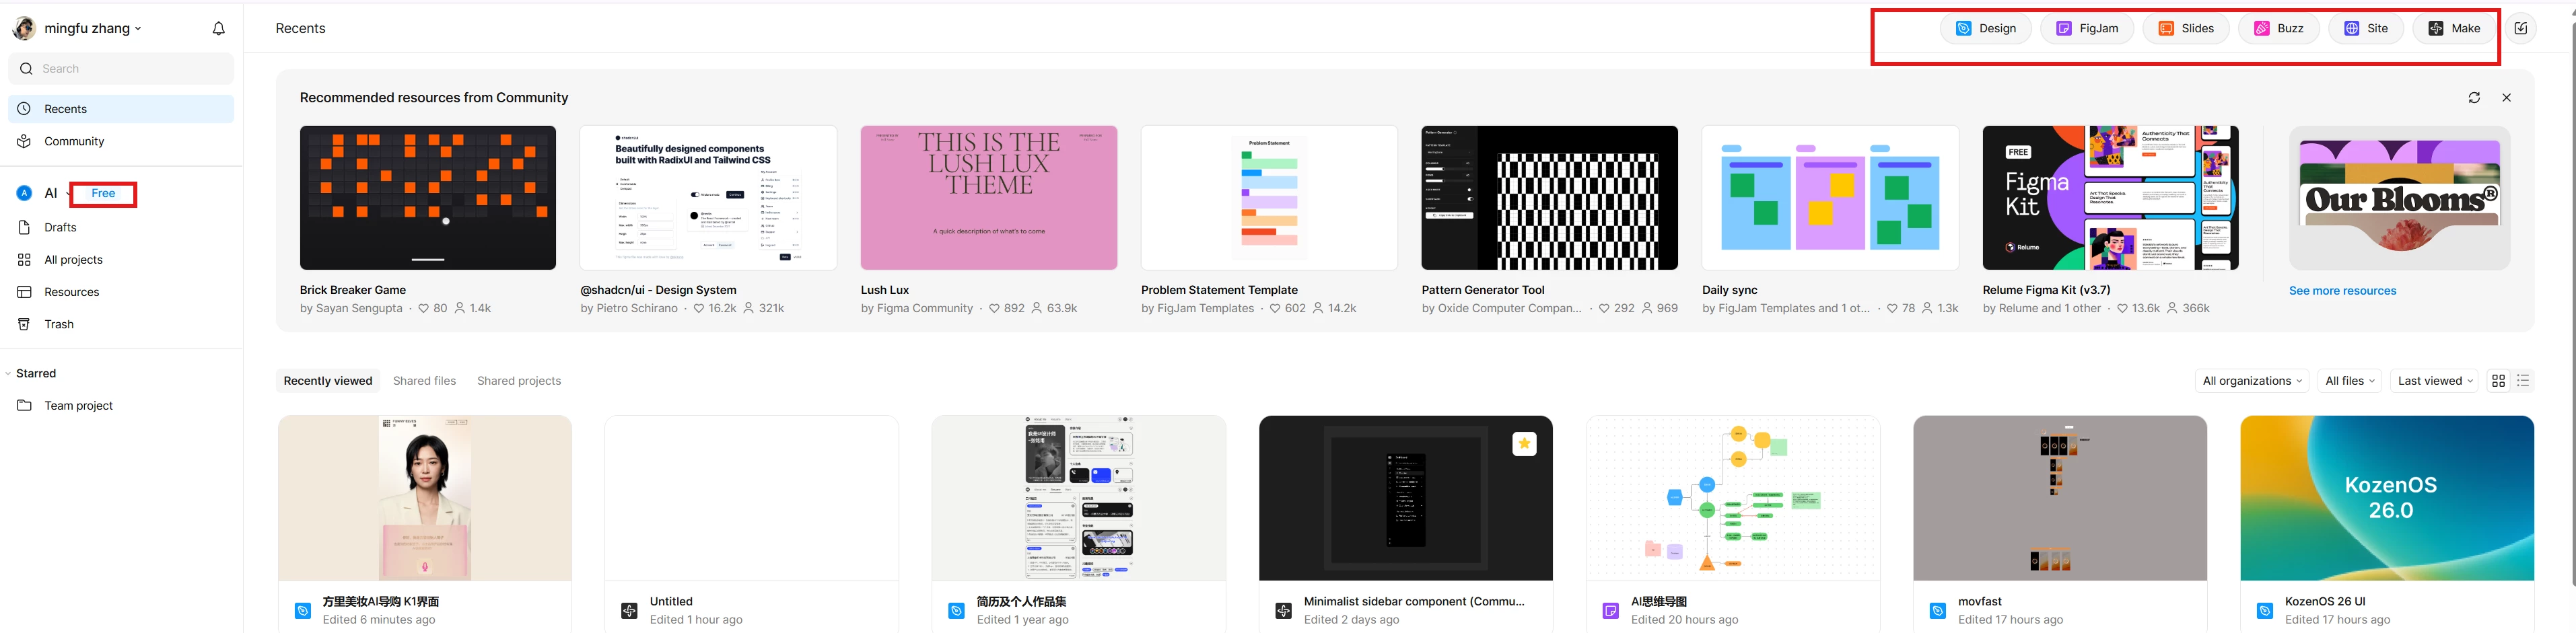The width and height of the screenshot is (2576, 633).
Task: Click the See more resources link
Action: pos(2342,291)
